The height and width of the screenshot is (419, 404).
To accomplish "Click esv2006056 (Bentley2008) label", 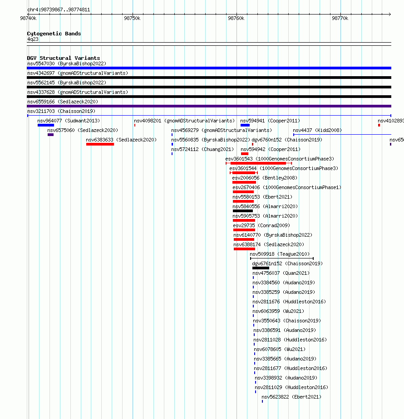I will [265, 178].
